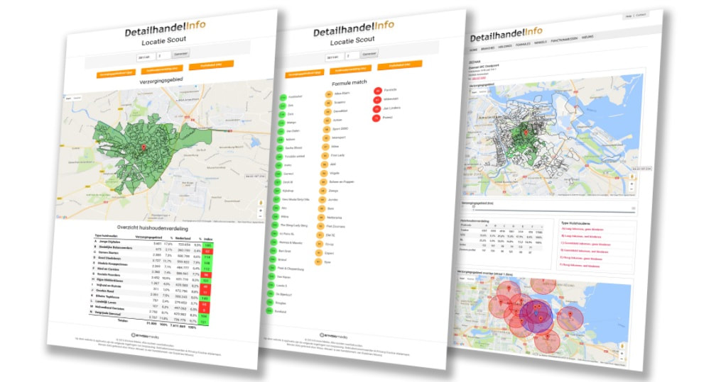721x382 pixels.
Task: Focus postcode field on Formule match page
Action: click(x=335, y=57)
